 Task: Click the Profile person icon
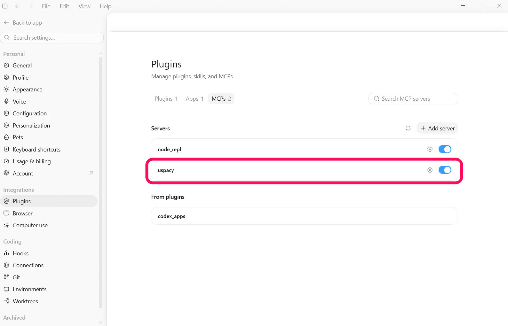click(x=6, y=77)
